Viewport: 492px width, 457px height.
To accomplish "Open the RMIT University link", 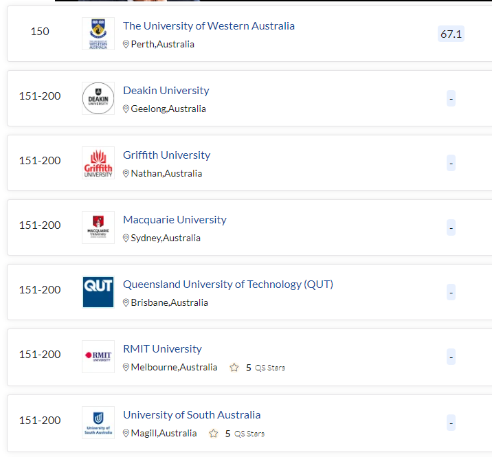I will coord(162,349).
